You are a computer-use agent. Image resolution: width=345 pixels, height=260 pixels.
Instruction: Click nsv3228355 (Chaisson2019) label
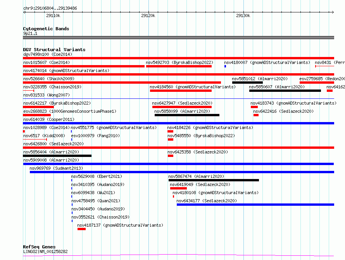(52, 87)
